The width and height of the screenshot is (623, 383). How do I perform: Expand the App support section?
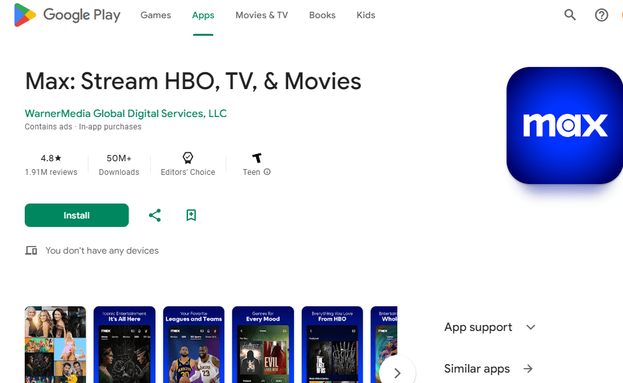click(x=490, y=327)
